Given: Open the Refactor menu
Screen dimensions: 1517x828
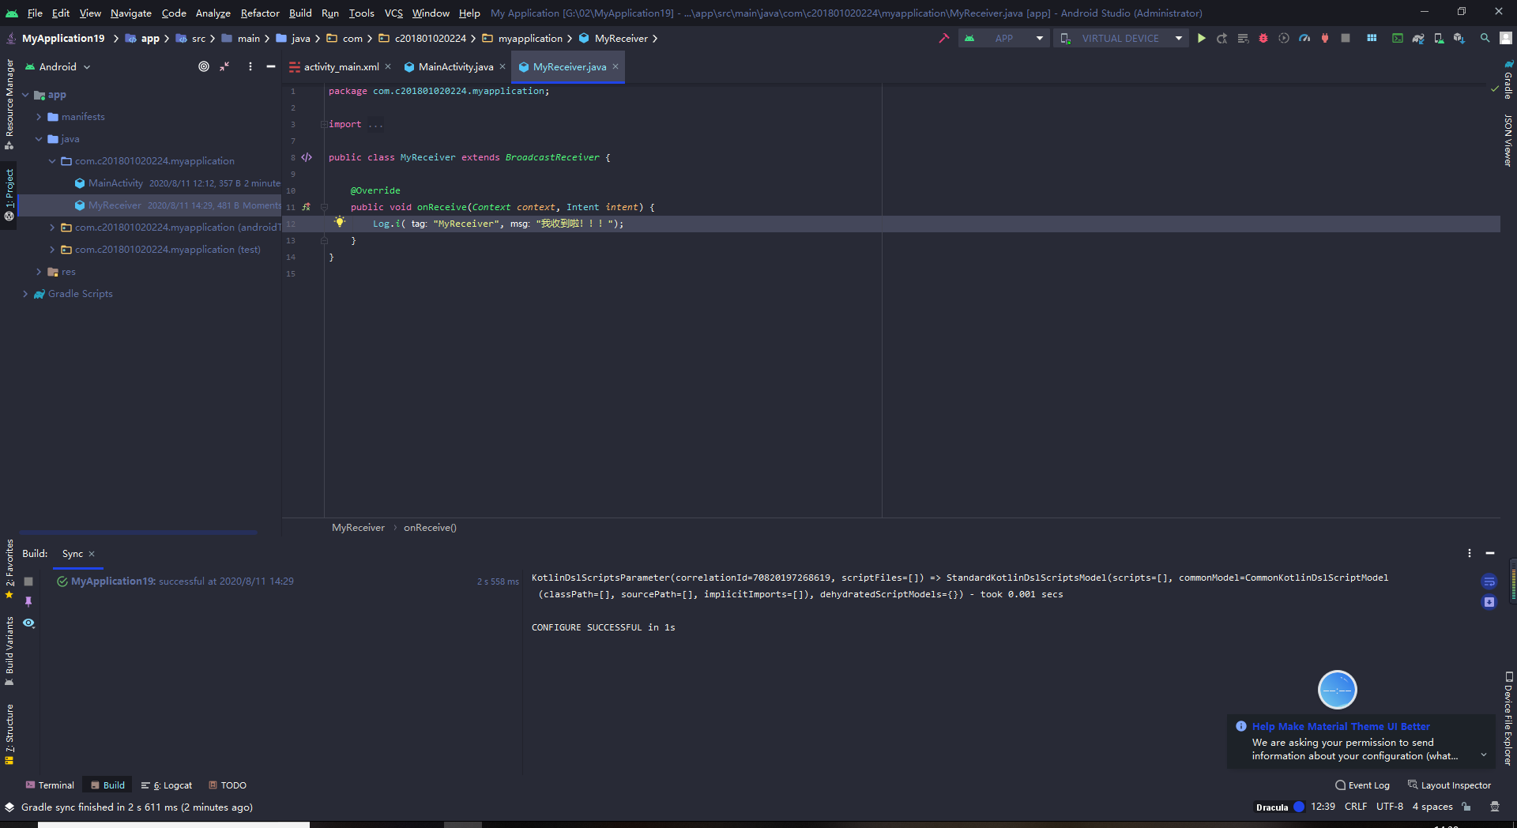Looking at the screenshot, I should point(260,13).
